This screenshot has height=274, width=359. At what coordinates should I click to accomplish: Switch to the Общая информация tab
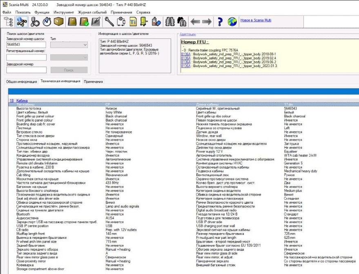pos(21,81)
